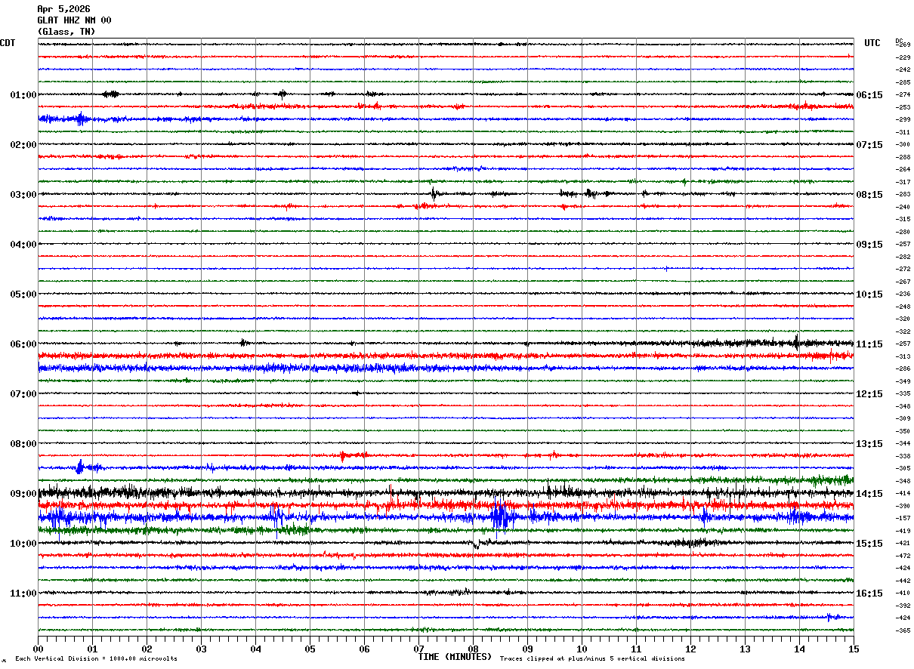Click the '04' minute tick label
Viewport: 914px width, 669px height.
click(x=255, y=649)
